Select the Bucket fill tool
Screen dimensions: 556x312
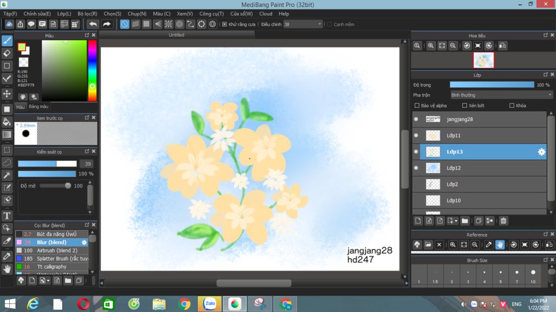(x=7, y=122)
